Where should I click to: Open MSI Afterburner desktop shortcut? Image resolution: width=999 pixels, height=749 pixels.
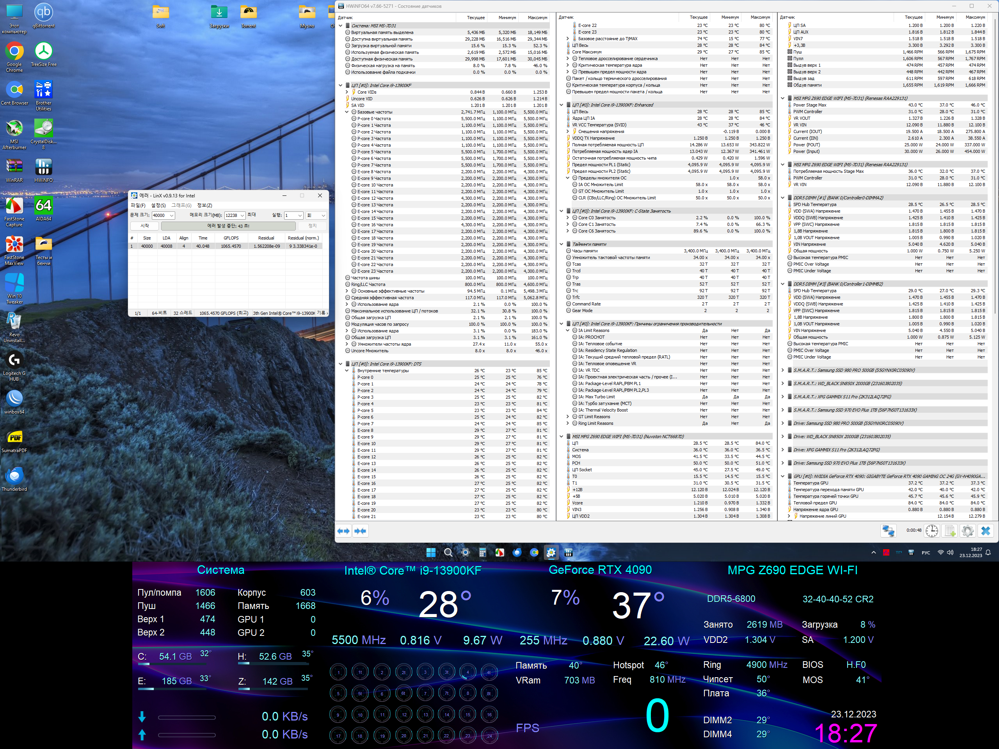pos(14,134)
